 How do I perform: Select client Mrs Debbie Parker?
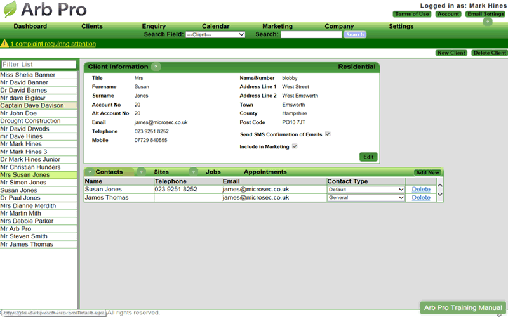click(x=38, y=221)
